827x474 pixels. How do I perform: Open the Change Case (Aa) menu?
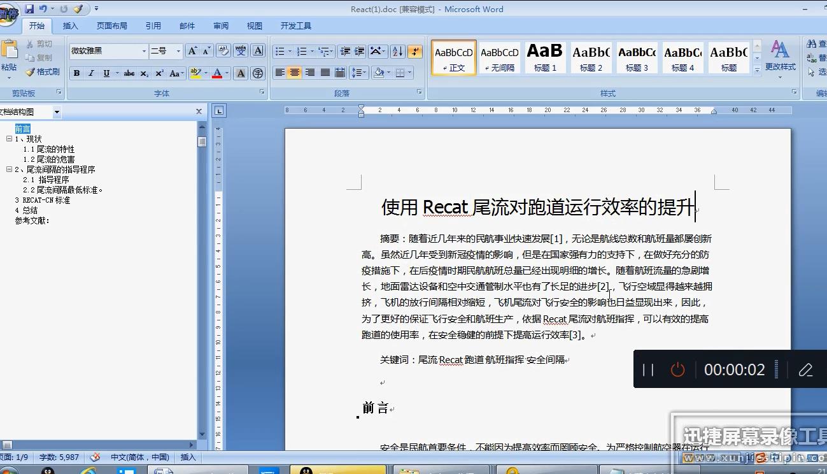pos(176,73)
